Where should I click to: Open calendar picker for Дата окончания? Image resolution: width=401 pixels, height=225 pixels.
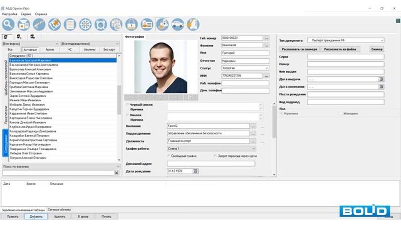tap(381, 87)
